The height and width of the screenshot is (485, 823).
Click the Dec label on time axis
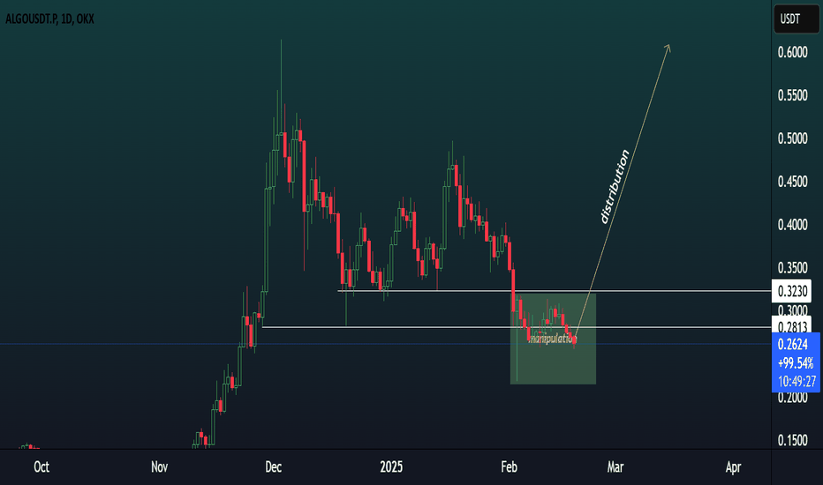pos(273,466)
